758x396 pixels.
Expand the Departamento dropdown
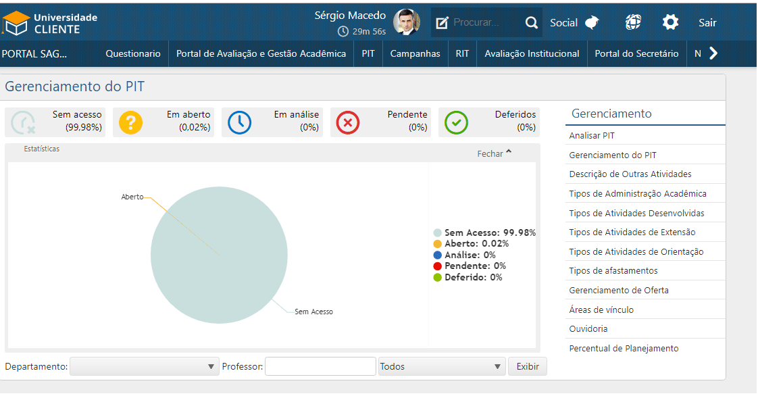[x=145, y=366]
